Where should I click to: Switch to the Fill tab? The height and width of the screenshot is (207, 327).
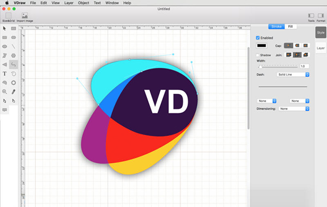290,27
